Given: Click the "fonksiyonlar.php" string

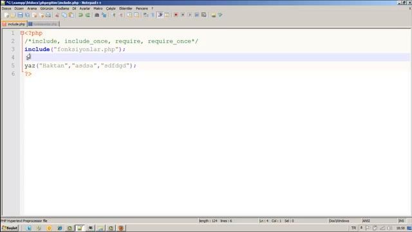Looking at the screenshot, I should (x=86, y=49).
